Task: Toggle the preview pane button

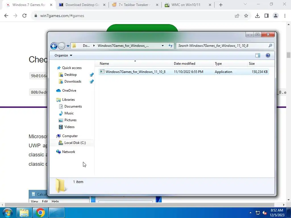Action: [x=258, y=55]
